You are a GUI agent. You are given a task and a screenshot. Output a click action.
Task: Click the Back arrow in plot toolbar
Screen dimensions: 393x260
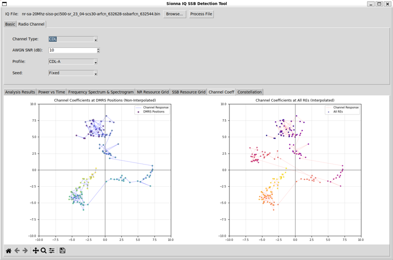point(17,251)
